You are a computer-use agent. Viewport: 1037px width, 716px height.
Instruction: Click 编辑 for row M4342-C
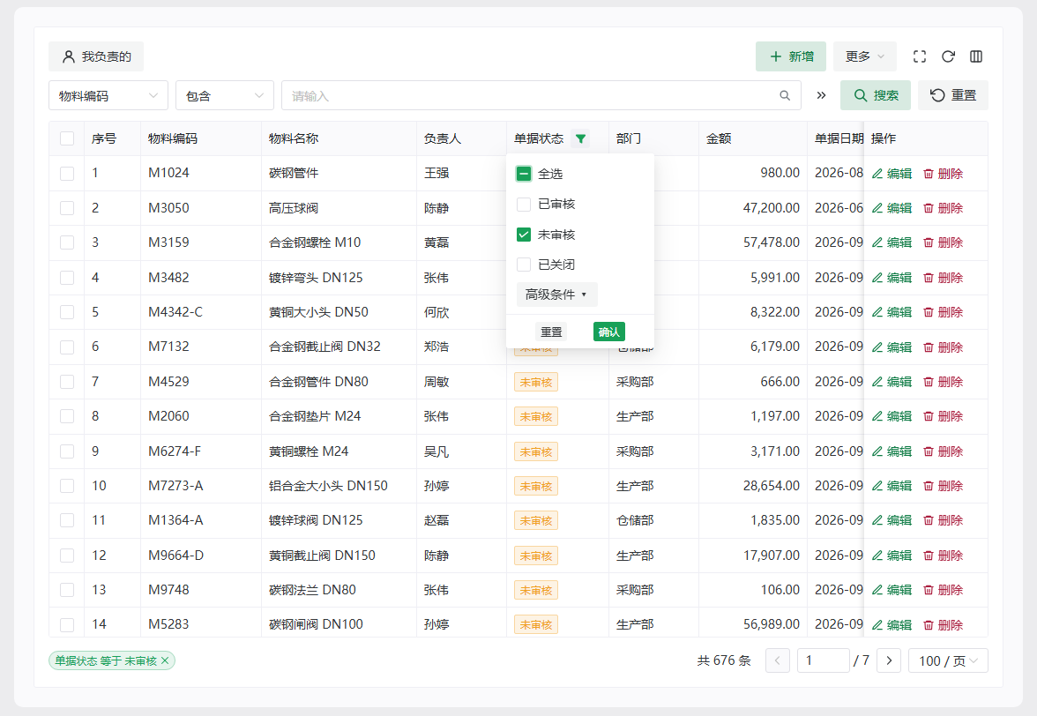click(x=892, y=312)
